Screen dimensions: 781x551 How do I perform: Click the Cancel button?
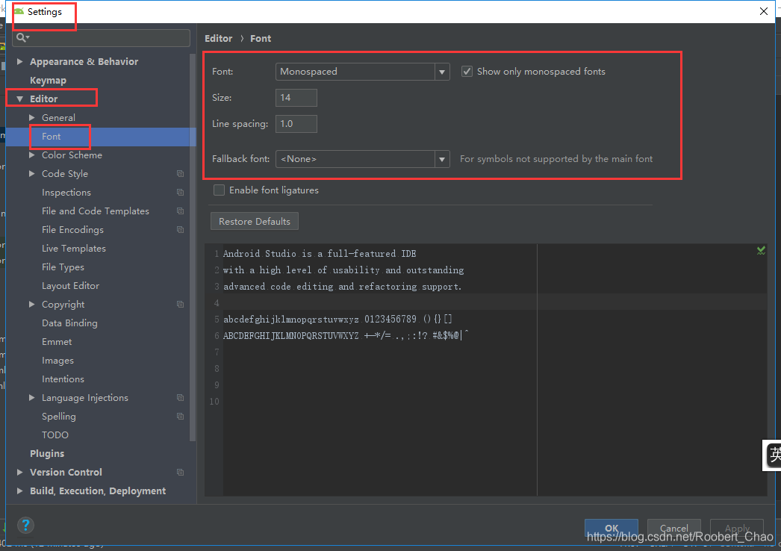coord(674,528)
